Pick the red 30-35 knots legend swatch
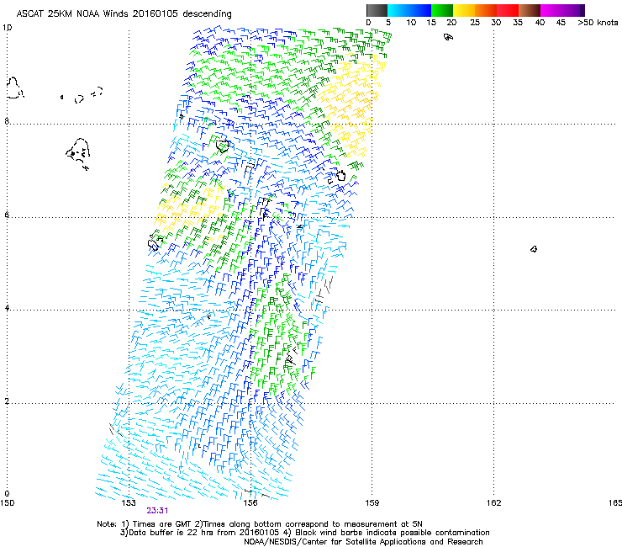 tap(508, 10)
